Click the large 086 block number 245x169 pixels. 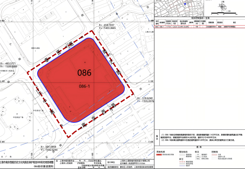(x=84, y=72)
